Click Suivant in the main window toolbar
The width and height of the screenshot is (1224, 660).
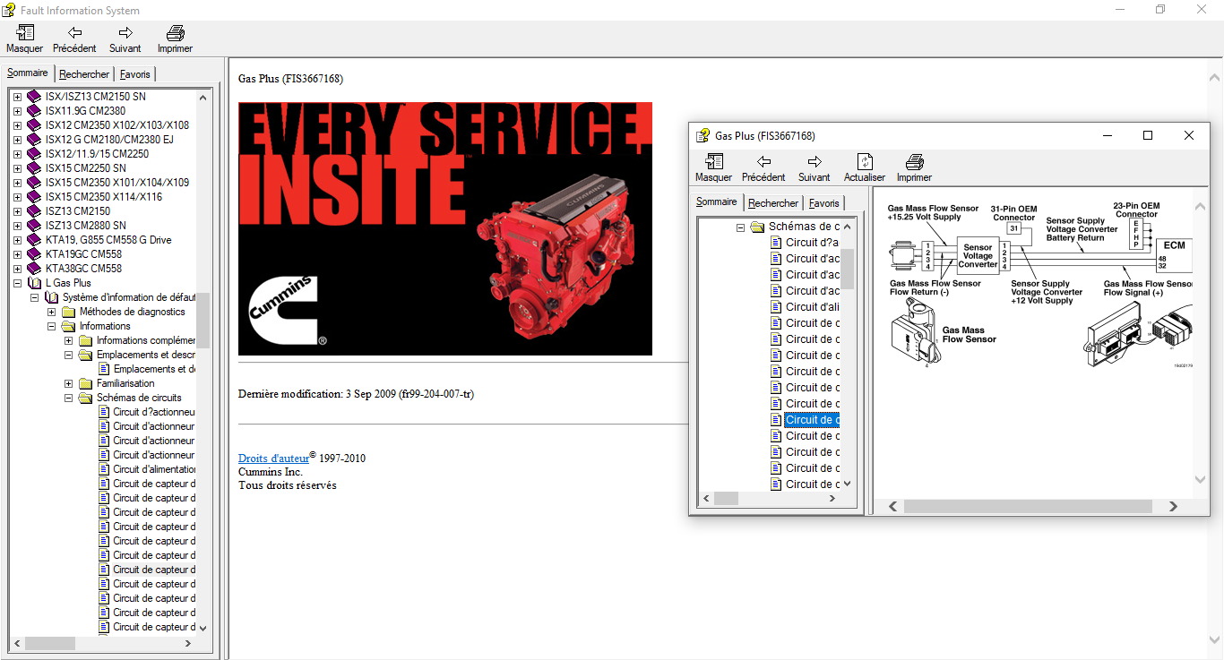[125, 39]
